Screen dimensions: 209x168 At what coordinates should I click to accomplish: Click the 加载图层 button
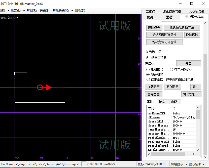tap(154, 87)
